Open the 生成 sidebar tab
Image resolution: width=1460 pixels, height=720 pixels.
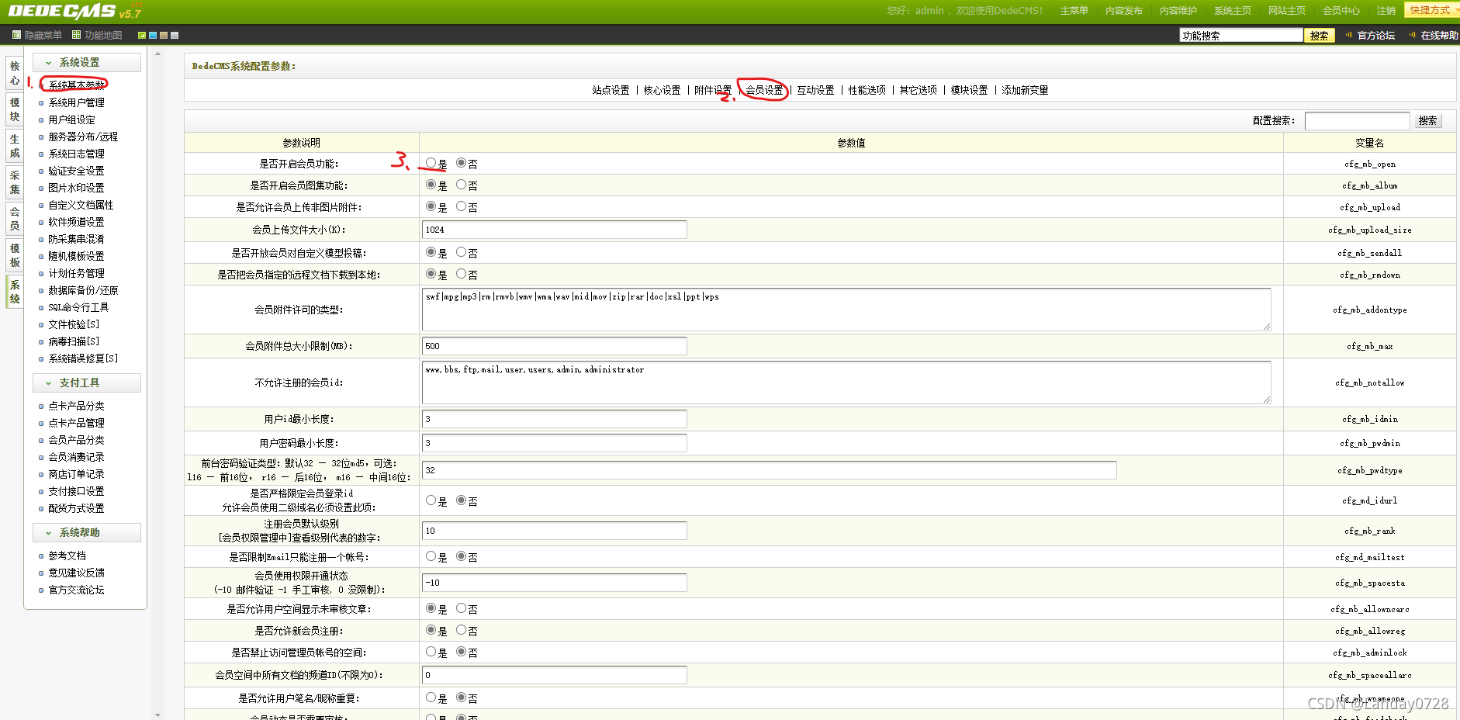pyautogui.click(x=14, y=146)
